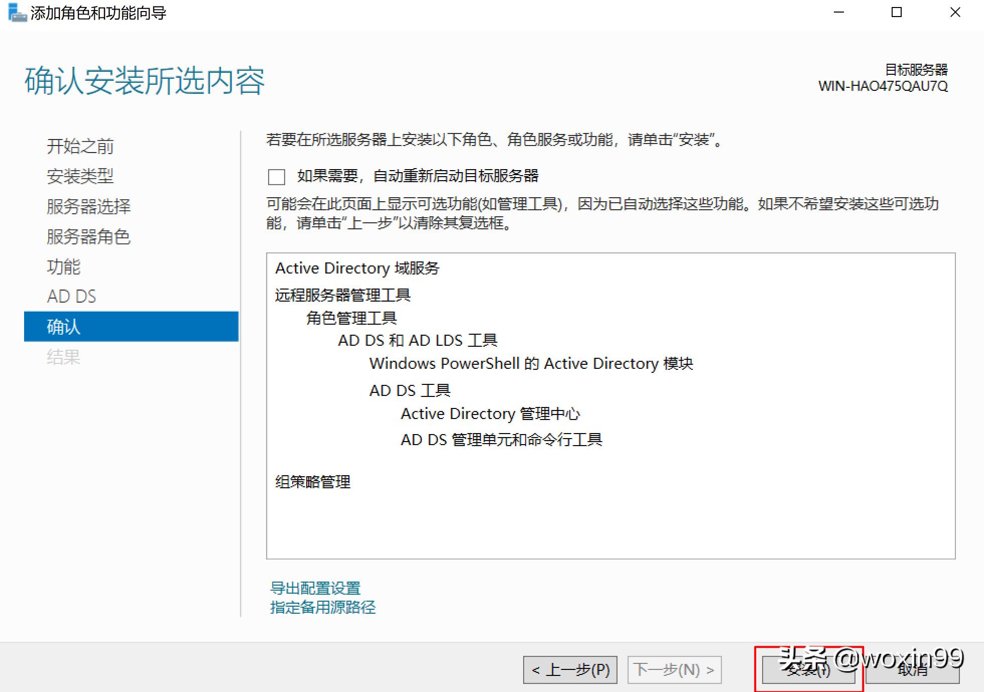
Task: Go to the 服务器选择 step
Action: pyautogui.click(x=88, y=207)
